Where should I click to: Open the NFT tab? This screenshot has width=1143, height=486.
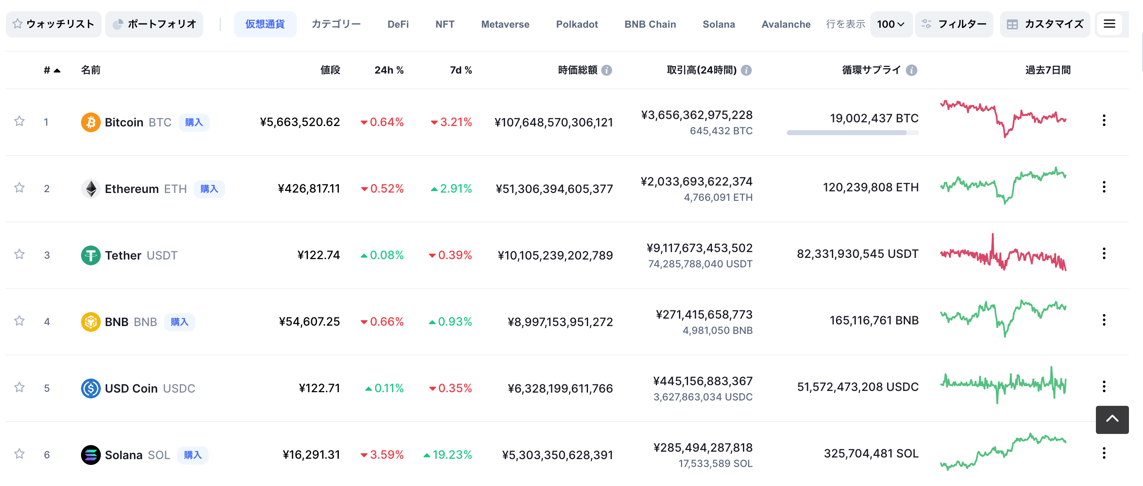[x=445, y=24]
